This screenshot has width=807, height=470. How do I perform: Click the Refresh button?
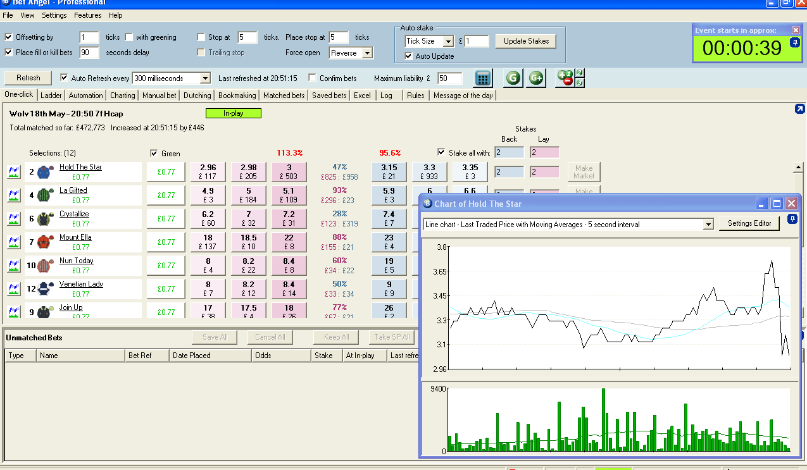(28, 78)
